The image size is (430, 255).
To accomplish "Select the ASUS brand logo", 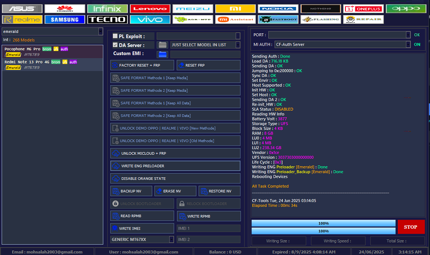I will [22, 9].
